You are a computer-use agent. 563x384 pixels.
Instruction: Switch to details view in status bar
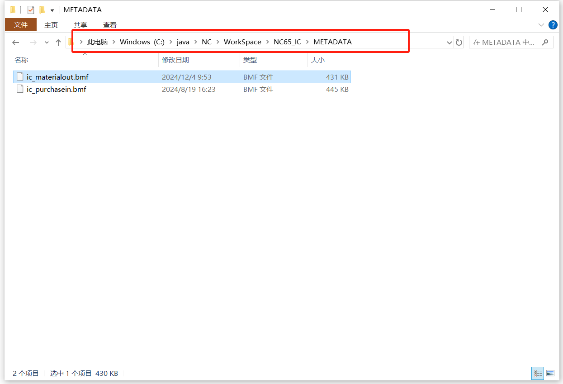tap(538, 374)
